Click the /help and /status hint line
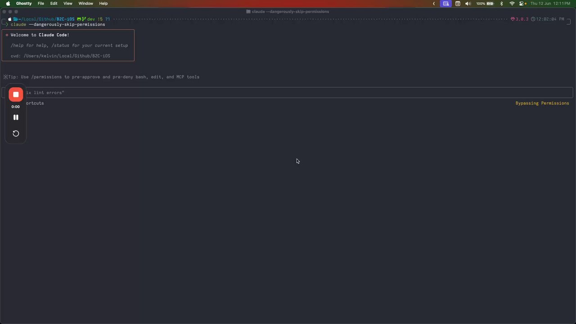Image resolution: width=576 pixels, height=324 pixels. 69,45
